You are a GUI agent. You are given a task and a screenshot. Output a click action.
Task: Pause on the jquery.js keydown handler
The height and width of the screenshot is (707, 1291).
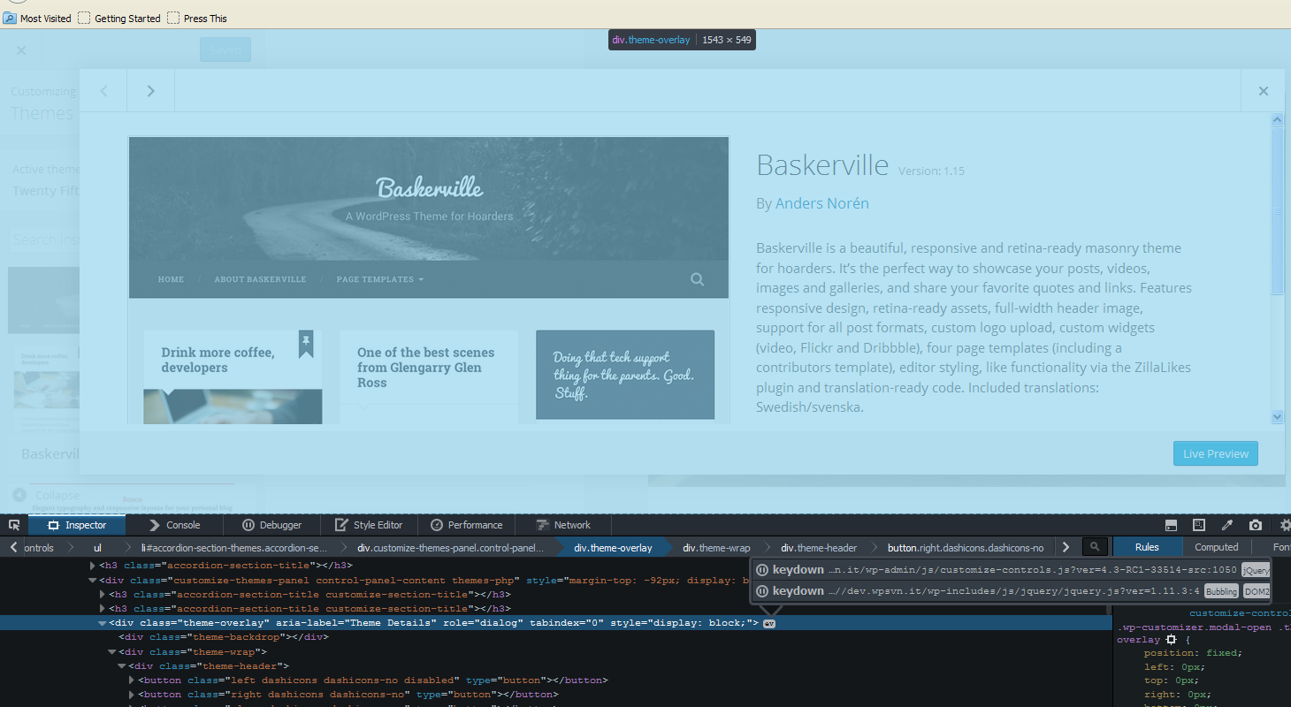(762, 591)
